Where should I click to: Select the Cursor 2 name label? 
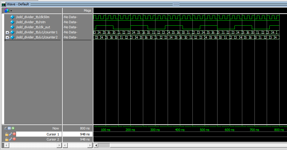point(53,139)
